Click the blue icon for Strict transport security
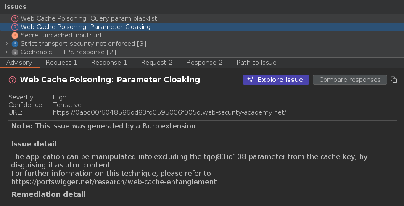The width and height of the screenshot is (404, 206). point(15,44)
